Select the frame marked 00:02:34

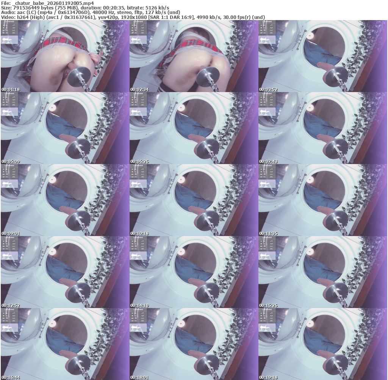coord(194,56)
